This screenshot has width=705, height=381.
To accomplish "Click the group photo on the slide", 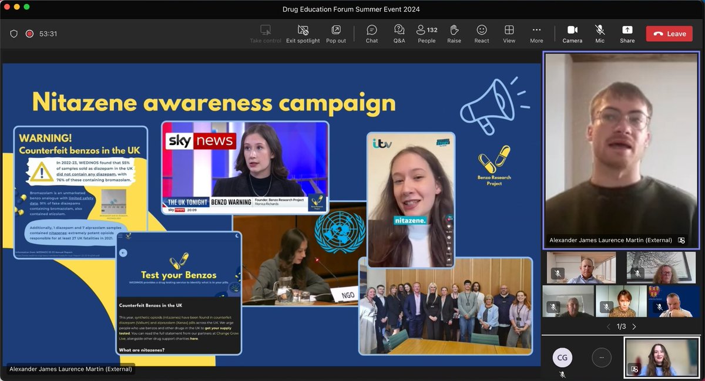I will point(446,306).
